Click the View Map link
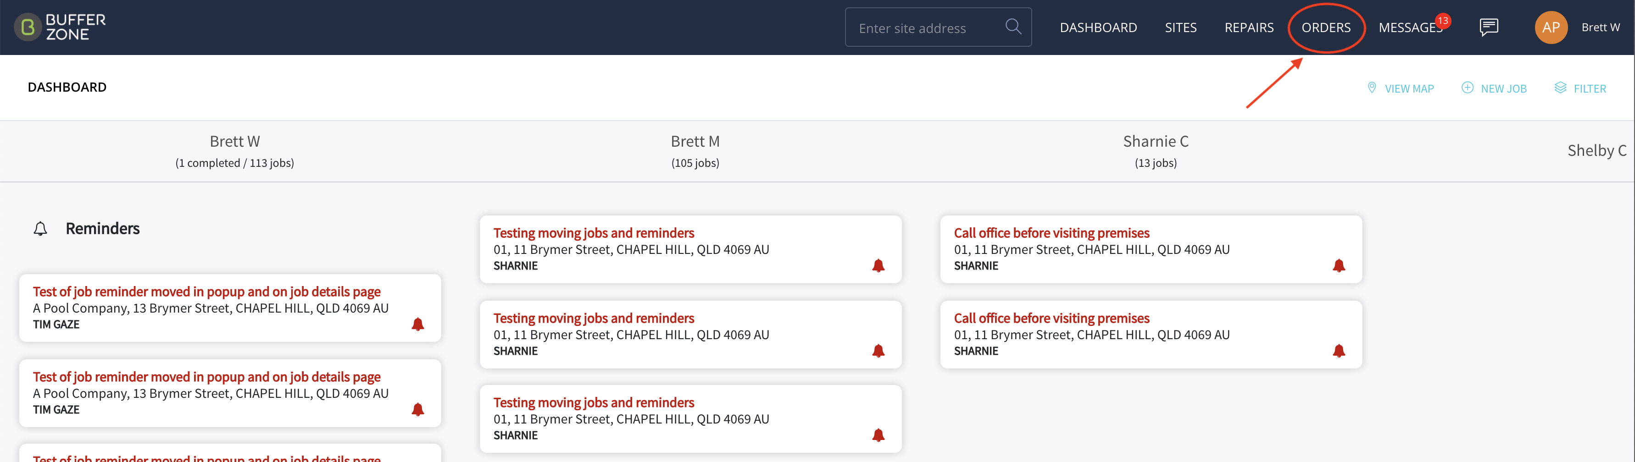The height and width of the screenshot is (462, 1635). (x=1409, y=89)
